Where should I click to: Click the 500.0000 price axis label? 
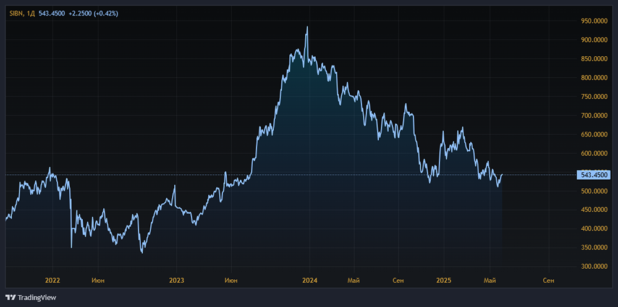point(595,191)
